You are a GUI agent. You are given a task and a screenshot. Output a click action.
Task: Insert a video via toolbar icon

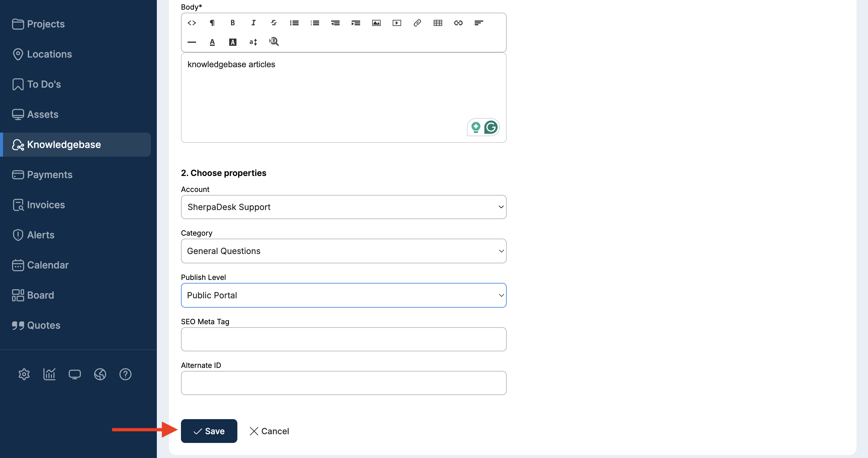click(x=397, y=23)
